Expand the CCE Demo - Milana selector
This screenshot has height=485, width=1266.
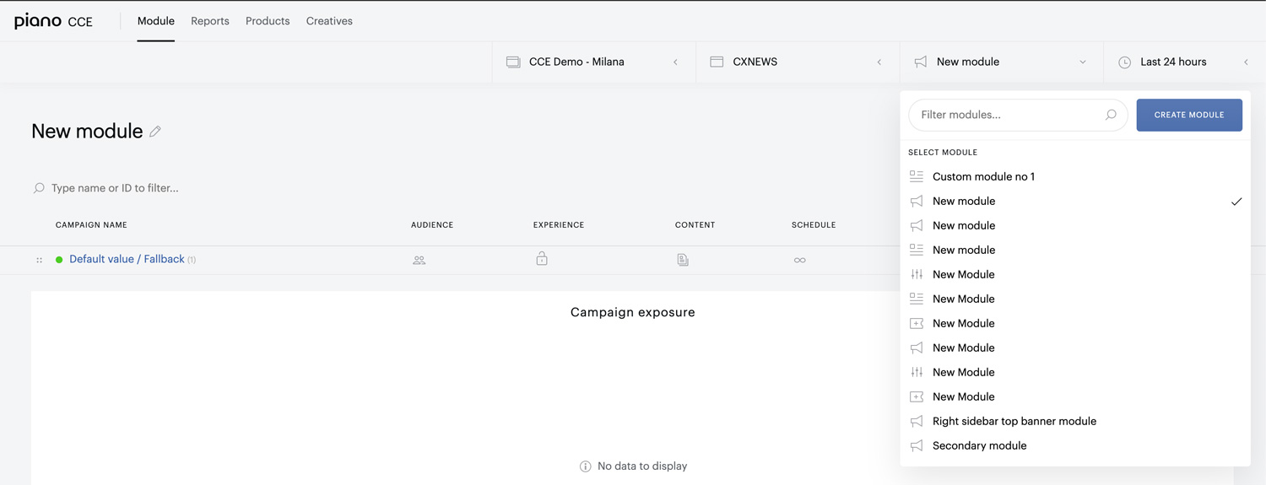pyautogui.click(x=594, y=62)
